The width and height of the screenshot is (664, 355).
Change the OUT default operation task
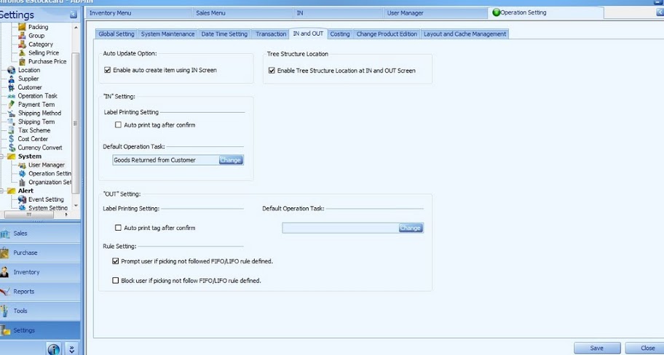click(411, 228)
